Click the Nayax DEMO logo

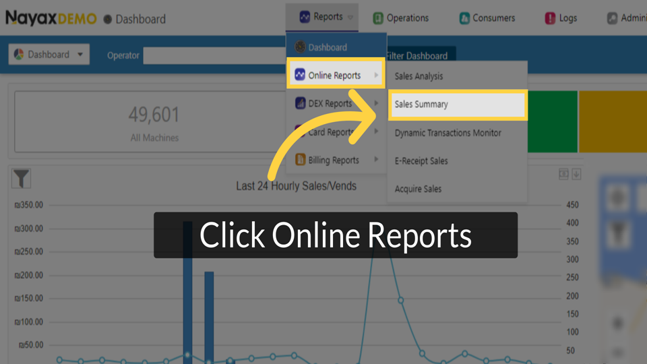(x=51, y=18)
